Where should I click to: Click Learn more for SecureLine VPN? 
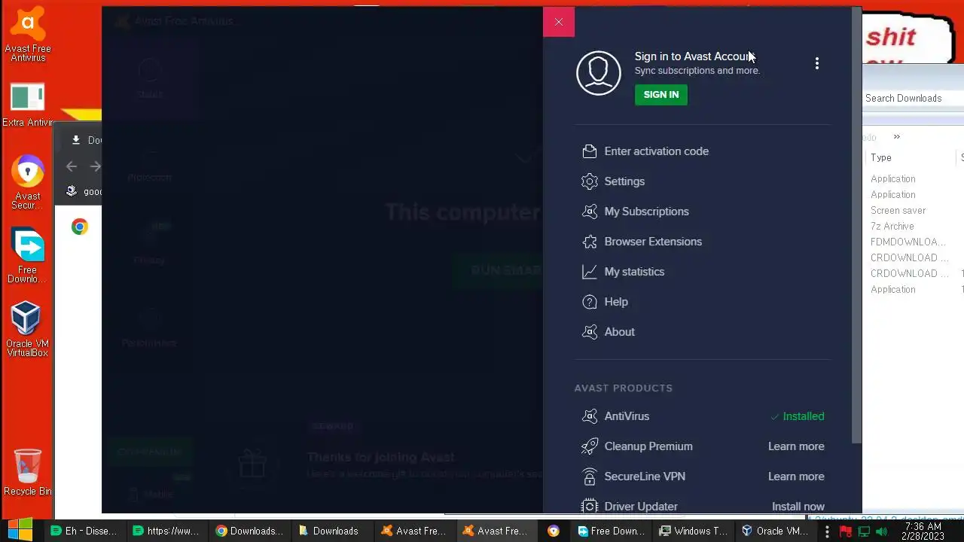[796, 477]
